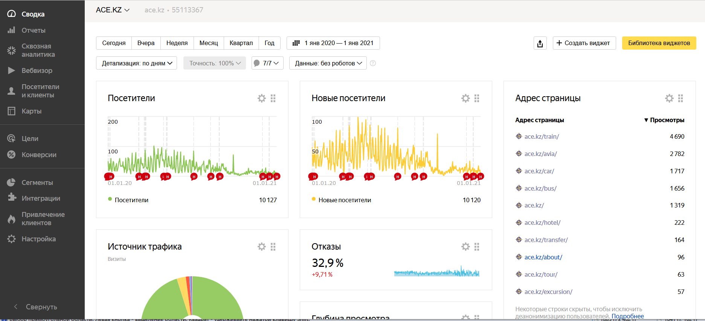The image size is (705, 321).
Task: Click drag handle of Адрес страницы widget
Action: tap(681, 98)
